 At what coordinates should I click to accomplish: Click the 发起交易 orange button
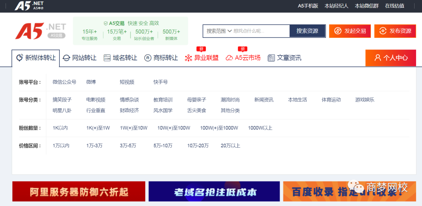click(349, 31)
